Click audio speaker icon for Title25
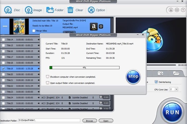This screenshot has width=187, height=124. (x=39, y=103)
